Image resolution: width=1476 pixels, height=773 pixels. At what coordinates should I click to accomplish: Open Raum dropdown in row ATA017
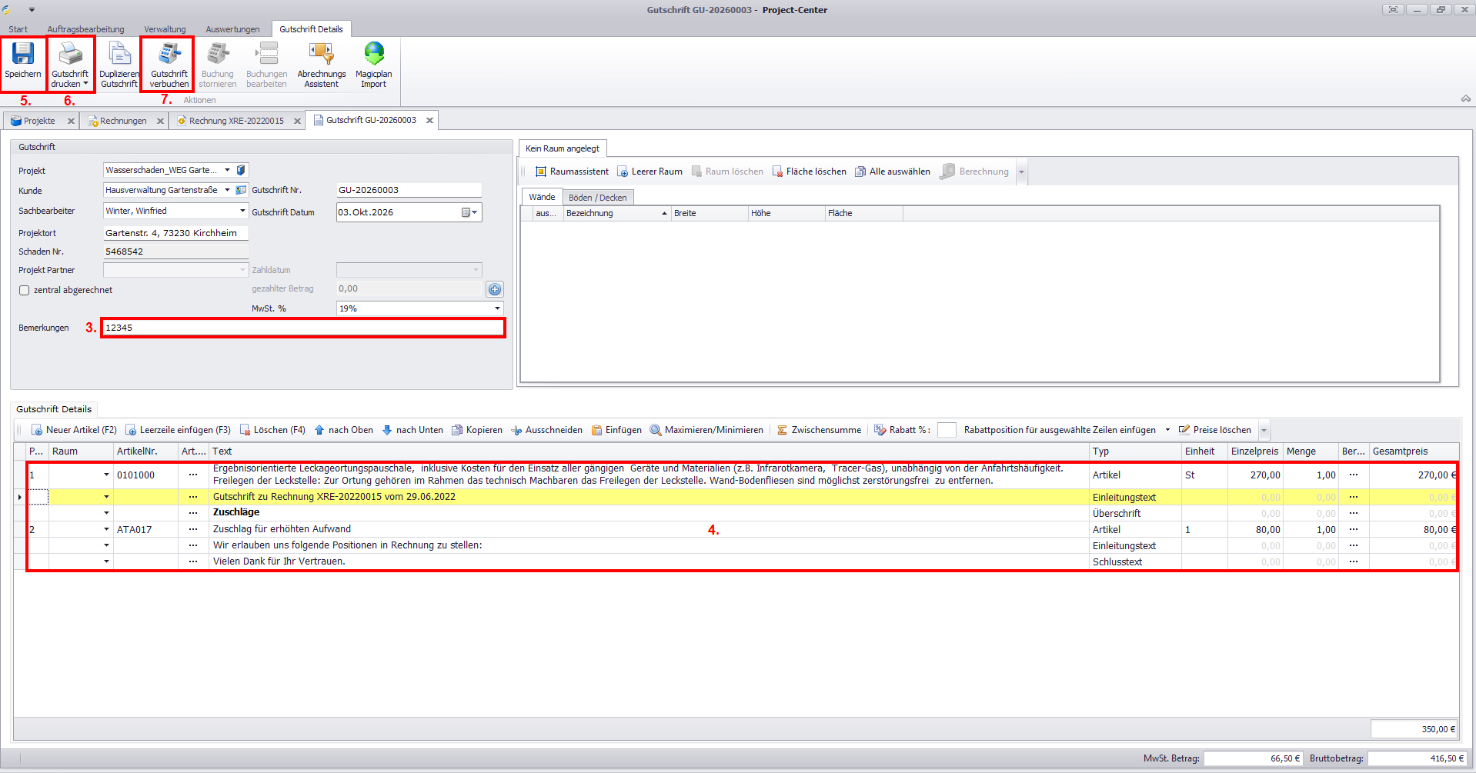pyautogui.click(x=106, y=529)
